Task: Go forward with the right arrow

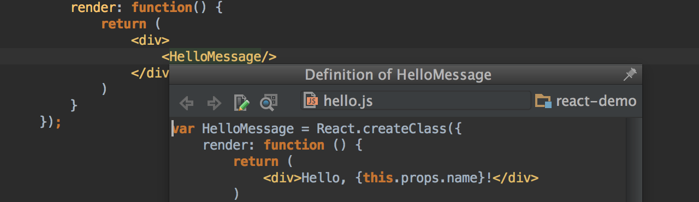Action: point(214,102)
